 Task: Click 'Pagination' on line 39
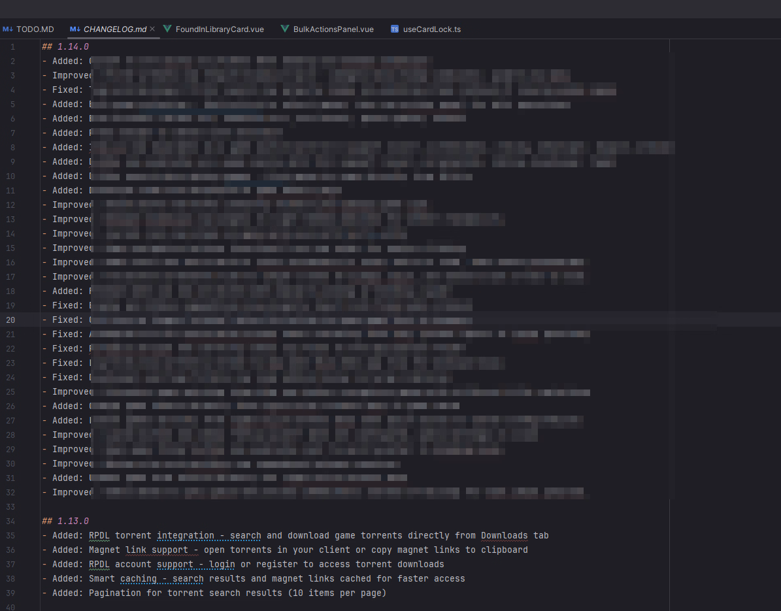point(114,593)
